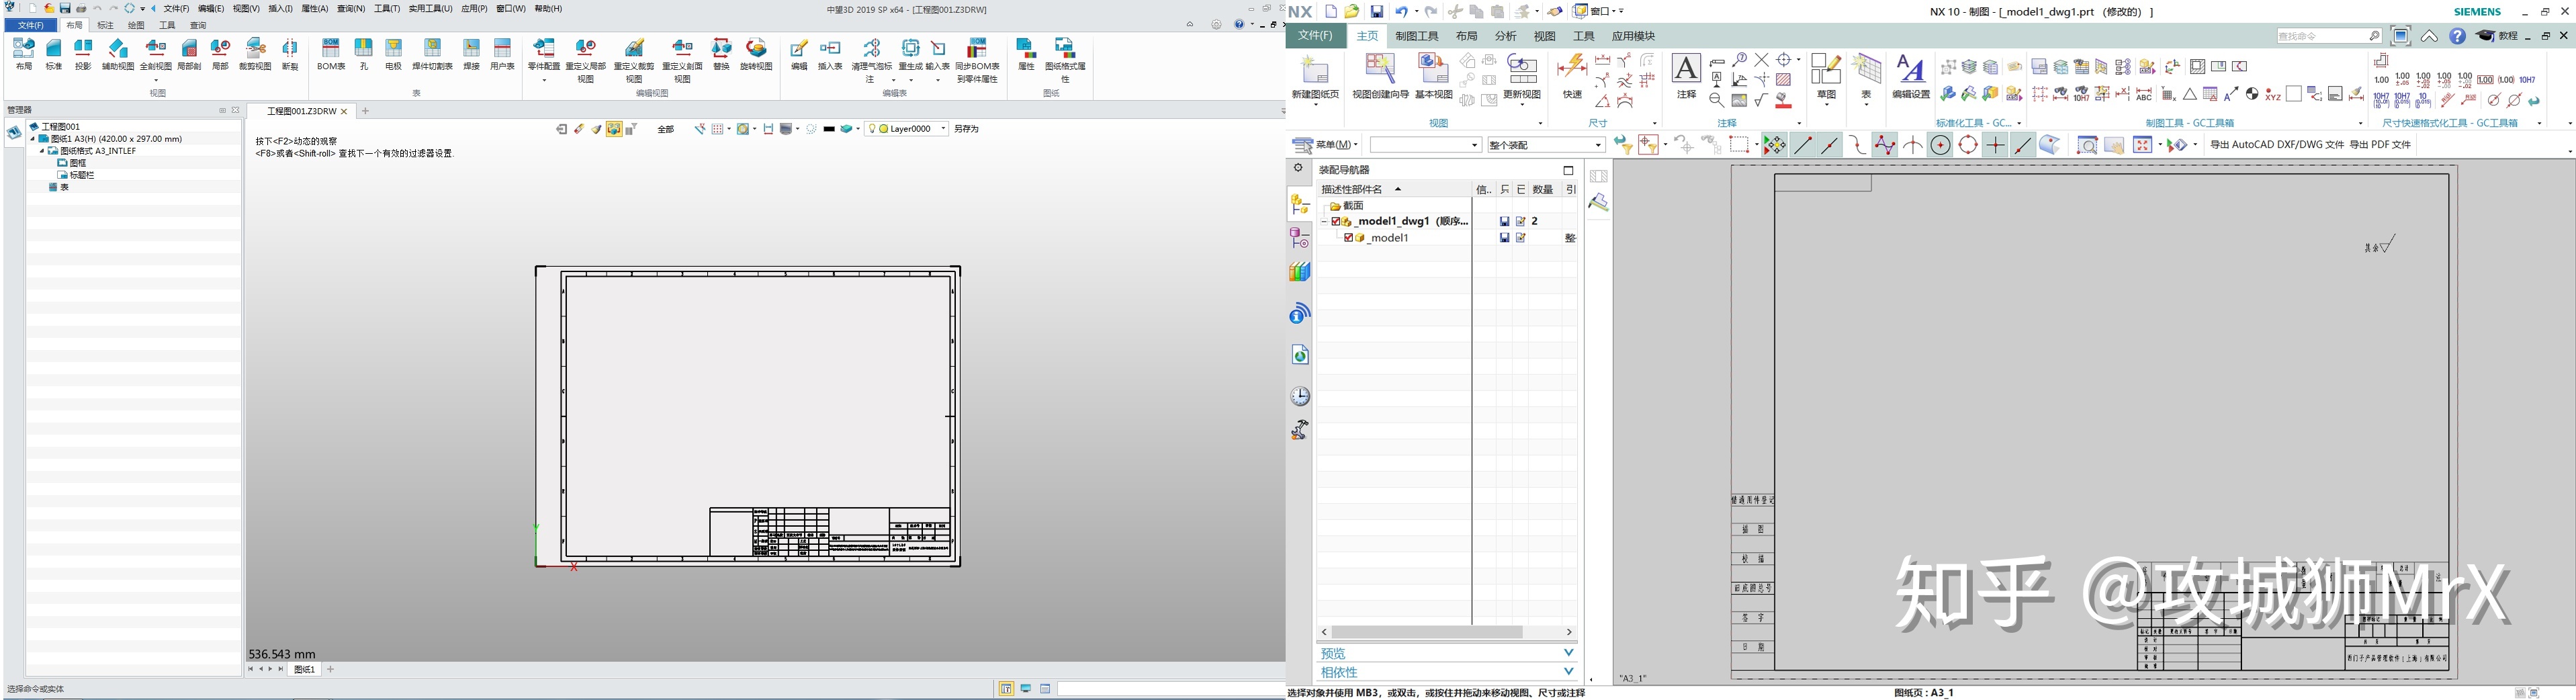Open the 分析 tab in NX
This screenshot has width=2576, height=700.
[x=1505, y=36]
